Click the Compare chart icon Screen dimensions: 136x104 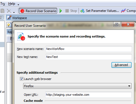pos(123,11)
